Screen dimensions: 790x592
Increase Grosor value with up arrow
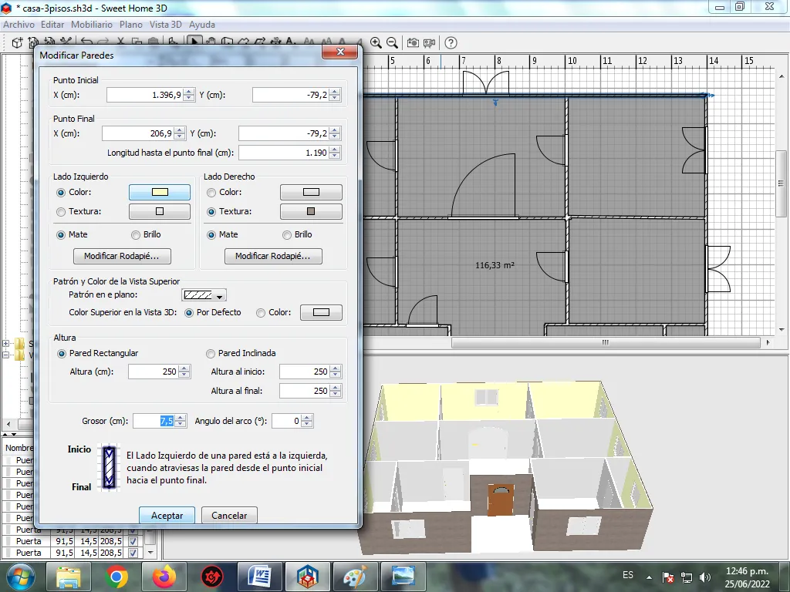pyautogui.click(x=181, y=418)
